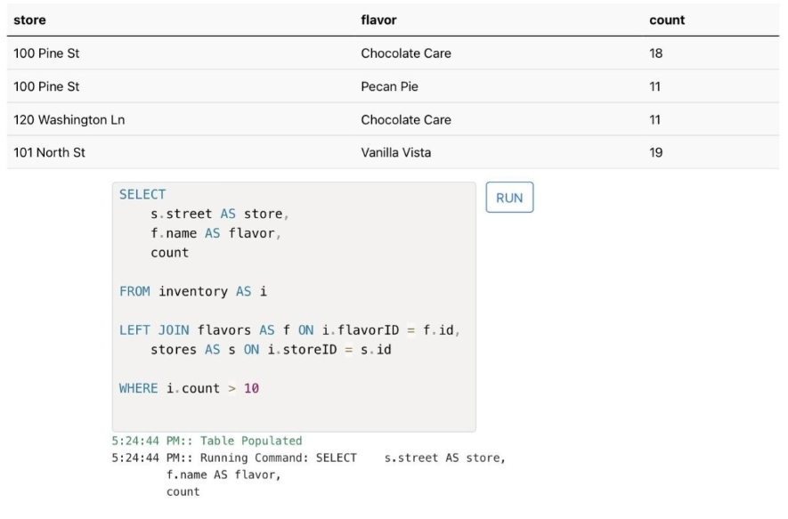Screen dimensions: 788x519
Task: Select the 'store' column header
Action: [29, 20]
